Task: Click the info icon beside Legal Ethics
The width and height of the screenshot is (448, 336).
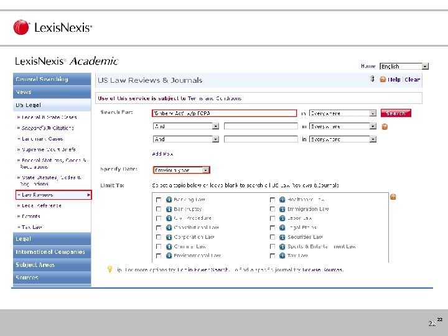Action: [x=282, y=228]
